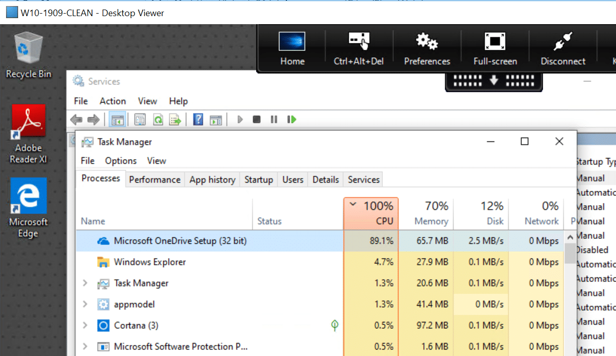This screenshot has width=616, height=356.
Task: Click the appmodel process gear icon
Action: (x=104, y=305)
